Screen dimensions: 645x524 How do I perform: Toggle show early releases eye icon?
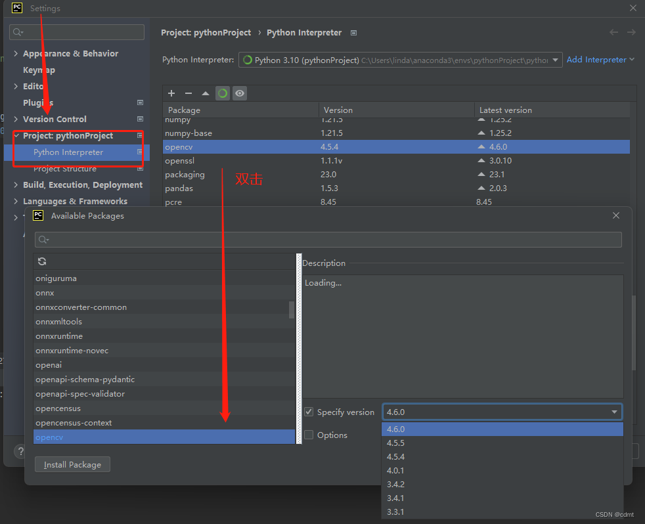pyautogui.click(x=239, y=93)
